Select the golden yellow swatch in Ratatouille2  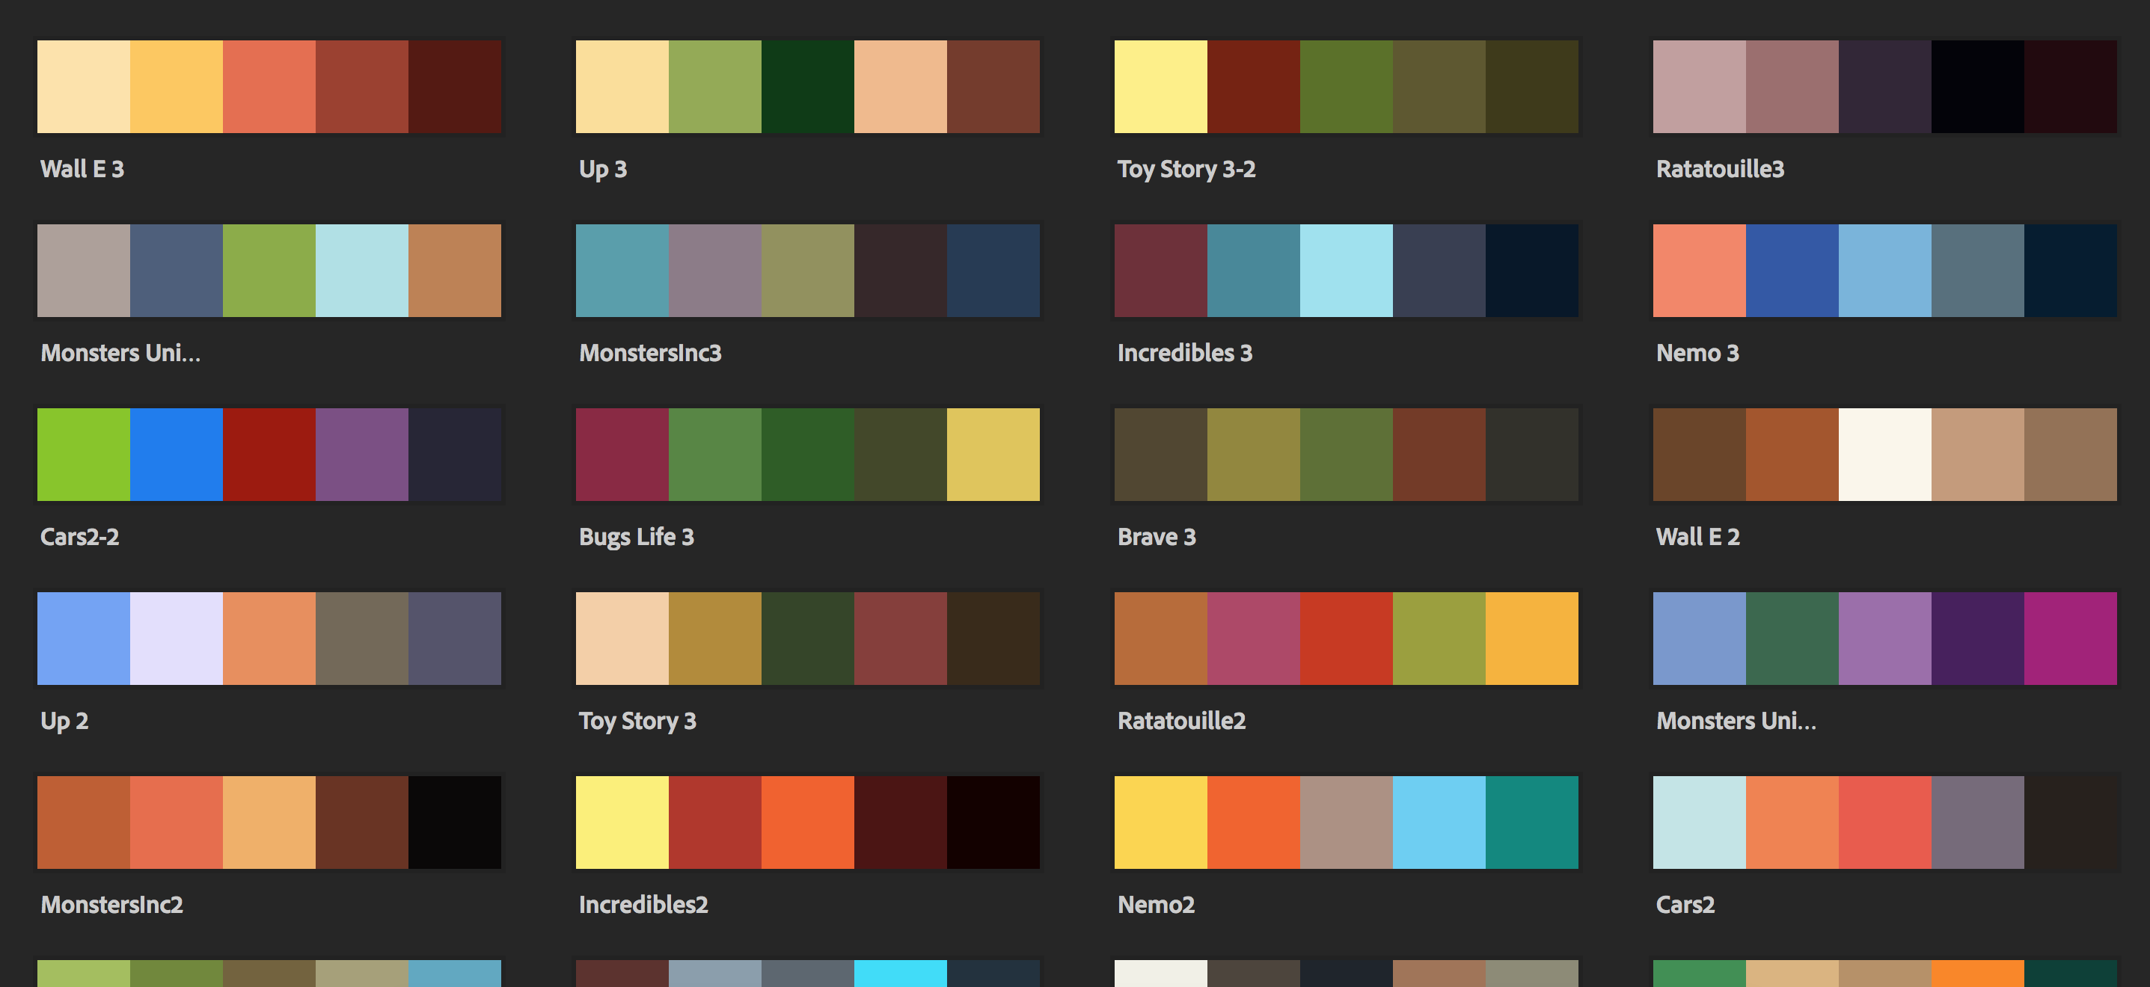(x=1532, y=639)
